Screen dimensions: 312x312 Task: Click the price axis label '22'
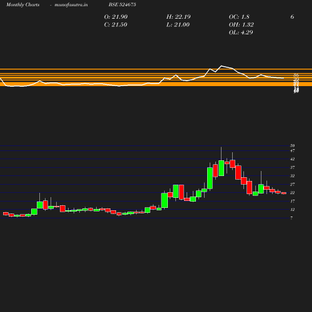(292, 193)
